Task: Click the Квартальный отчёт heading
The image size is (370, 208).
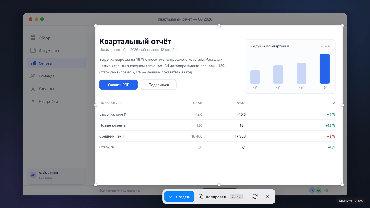Action: (135, 41)
